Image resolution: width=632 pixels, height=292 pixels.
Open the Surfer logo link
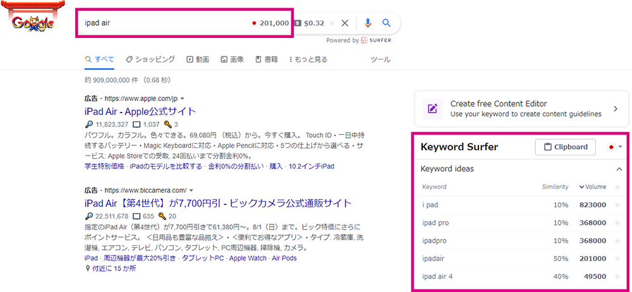point(375,40)
